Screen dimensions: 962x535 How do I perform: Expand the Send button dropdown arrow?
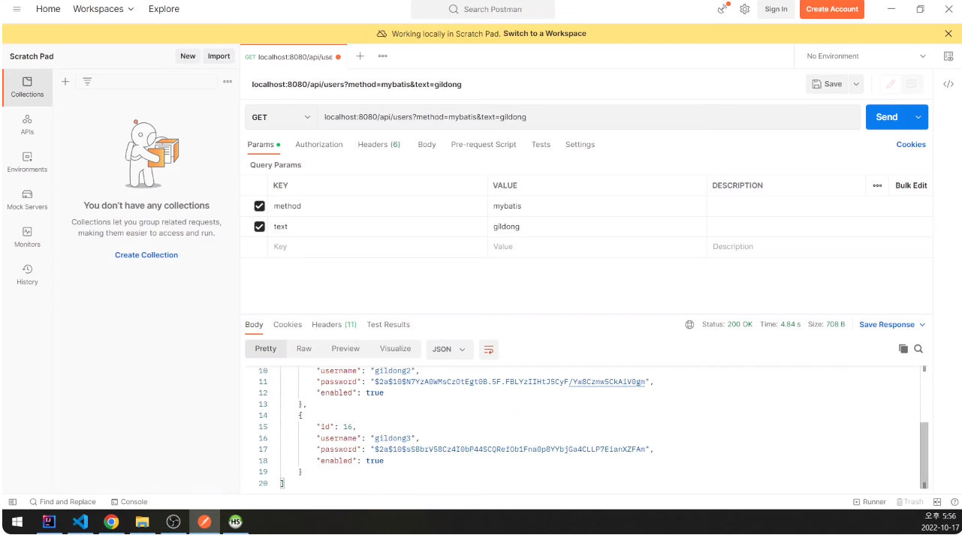click(x=918, y=117)
